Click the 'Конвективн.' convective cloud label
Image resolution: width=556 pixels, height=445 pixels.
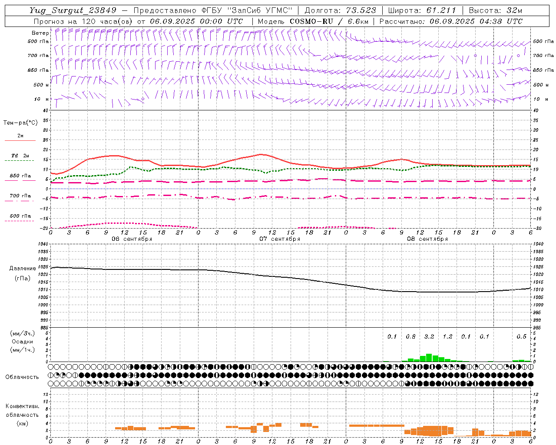[x=22, y=406]
